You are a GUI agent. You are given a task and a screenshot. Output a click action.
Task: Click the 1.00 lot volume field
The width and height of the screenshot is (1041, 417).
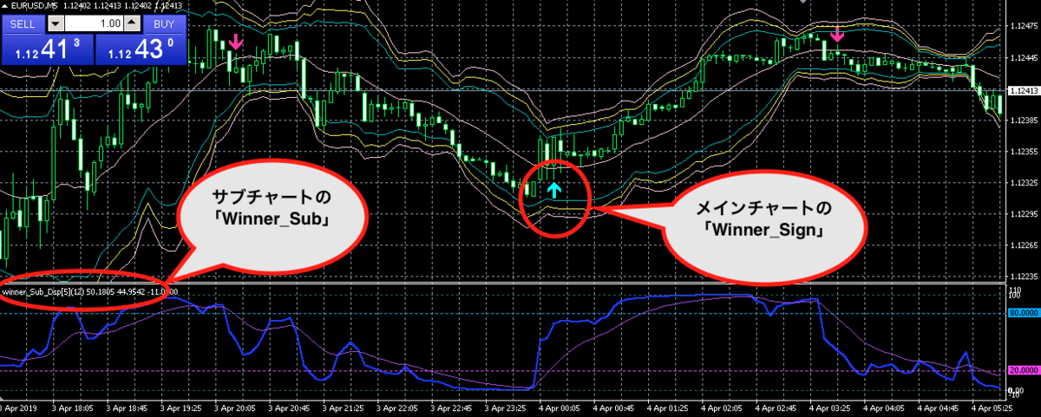tap(94, 24)
